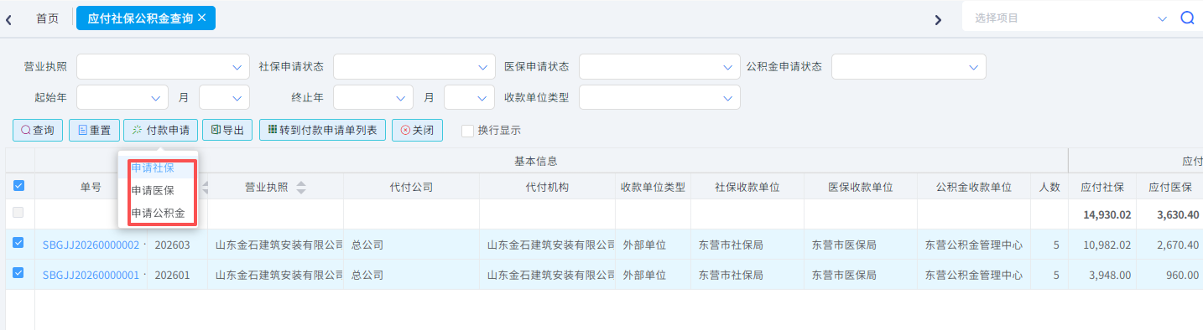Image resolution: width=1203 pixels, height=330 pixels.
Task: Click 东营公积金管理中心 in the 202603 row
Action: 973,245
